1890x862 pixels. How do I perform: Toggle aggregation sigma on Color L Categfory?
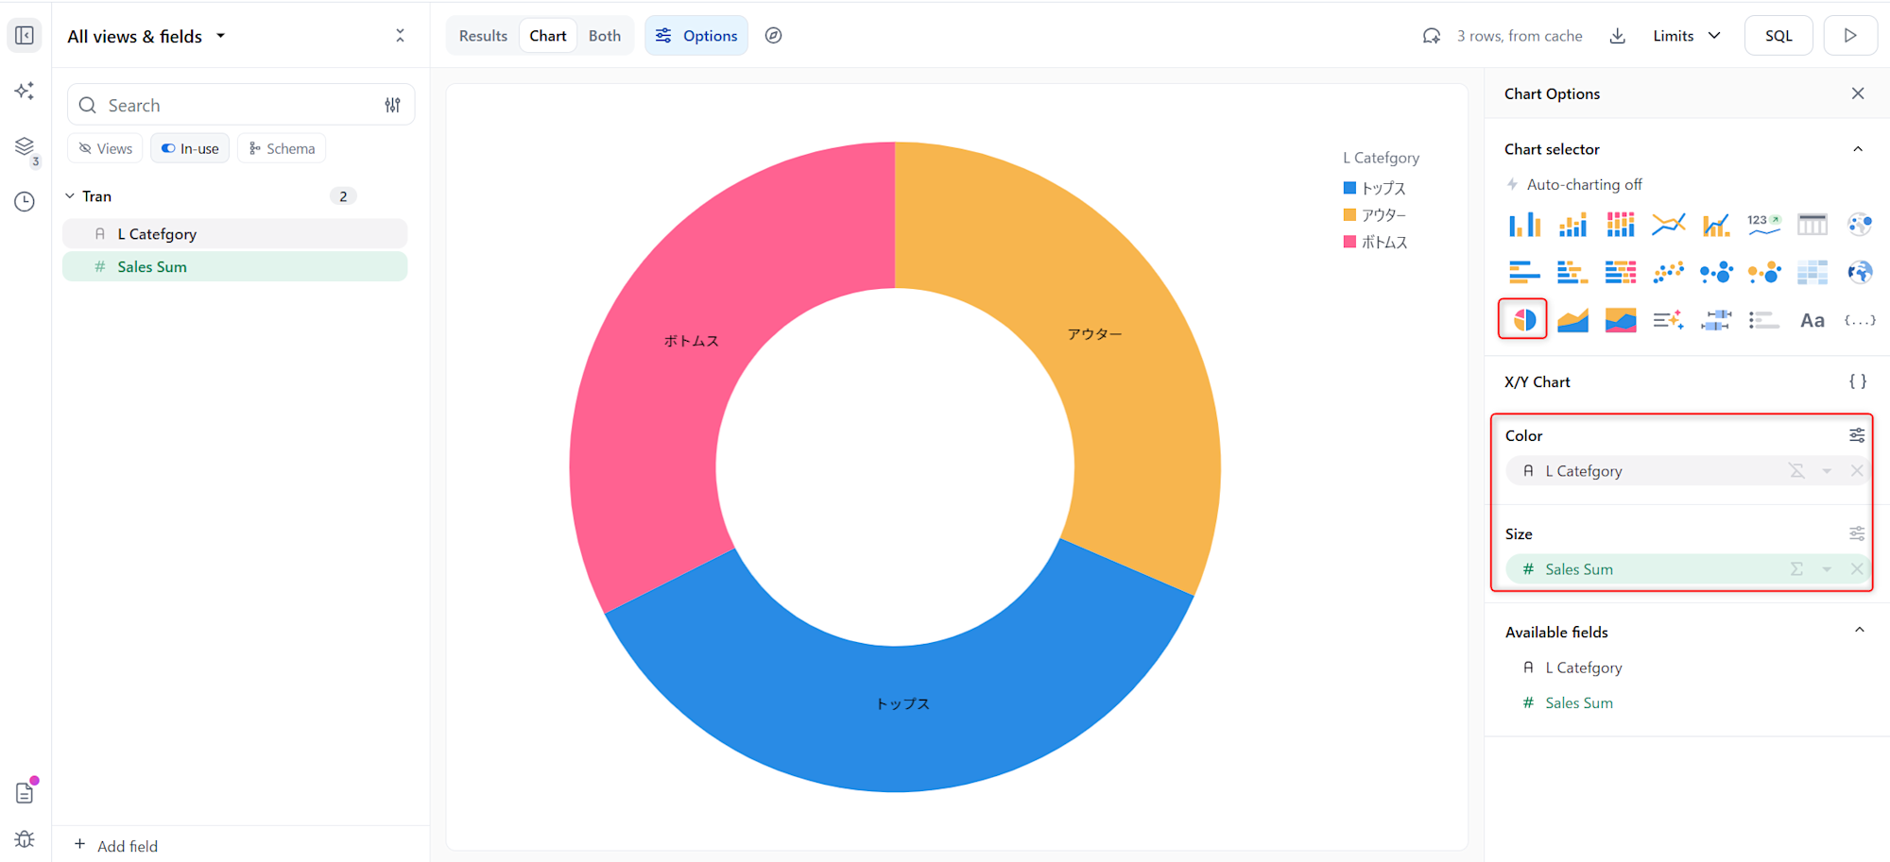point(1796,471)
